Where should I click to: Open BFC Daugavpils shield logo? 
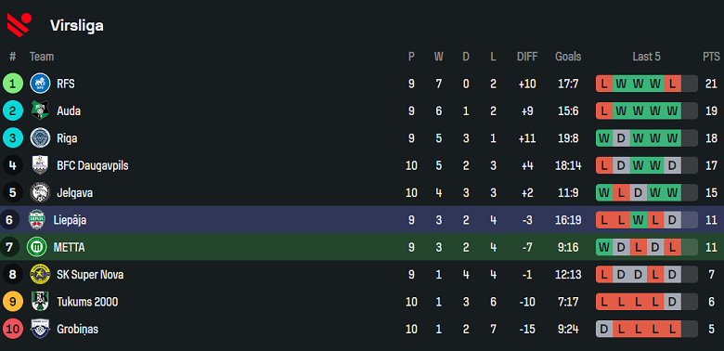(x=40, y=165)
